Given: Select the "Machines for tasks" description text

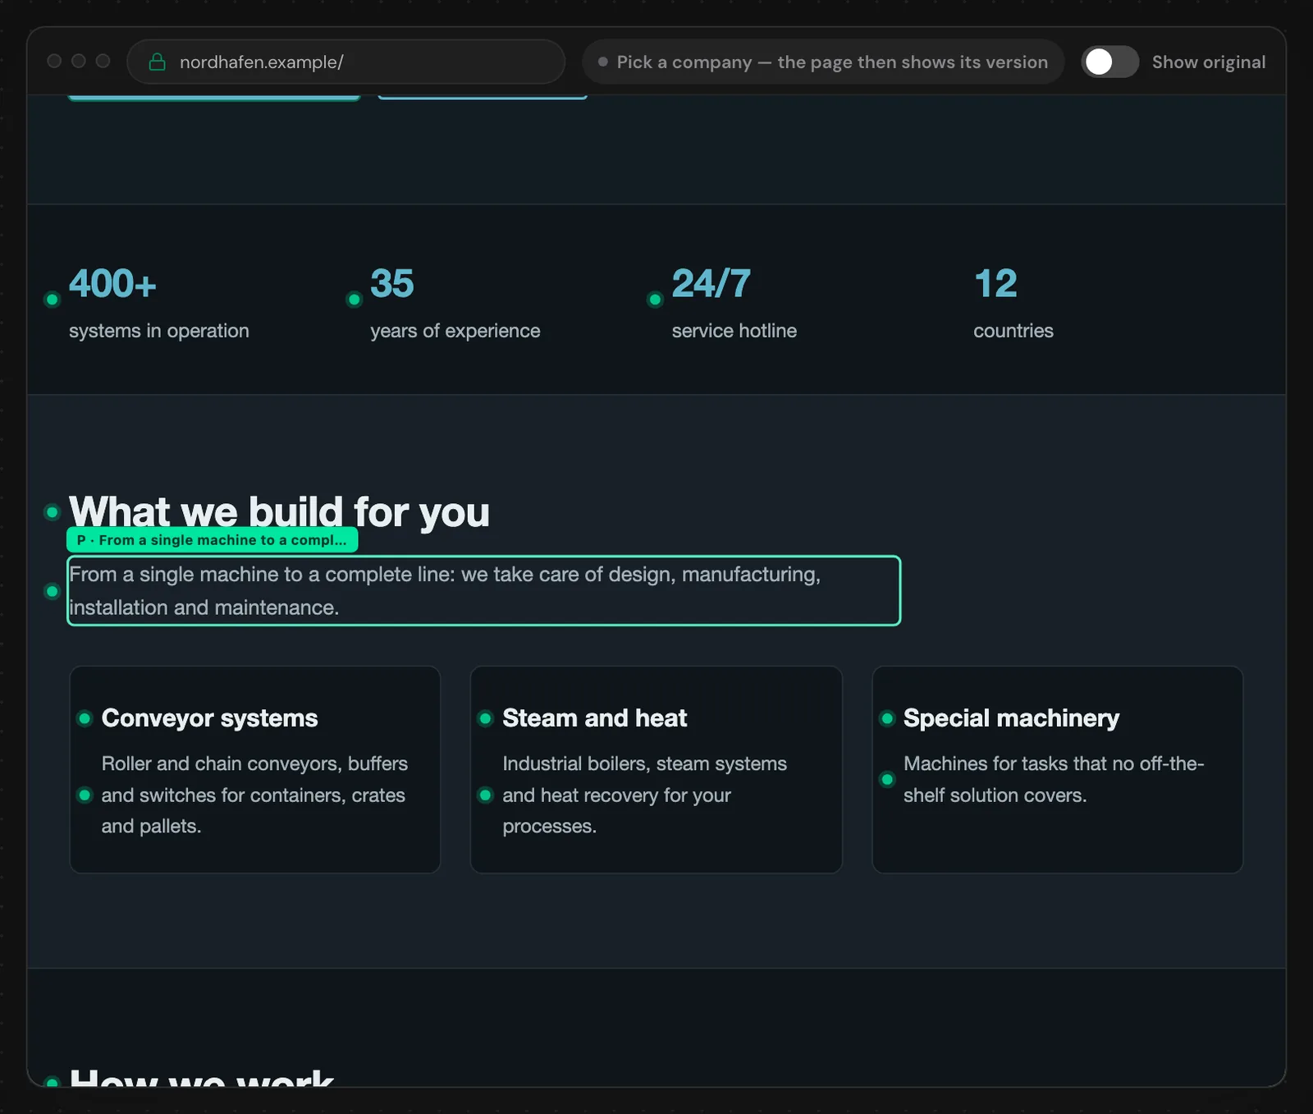Looking at the screenshot, I should 1054,779.
